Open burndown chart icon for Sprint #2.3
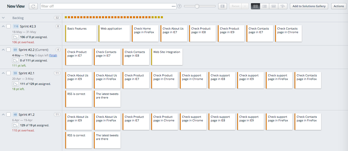348x151 pixels. click(x=15, y=37)
